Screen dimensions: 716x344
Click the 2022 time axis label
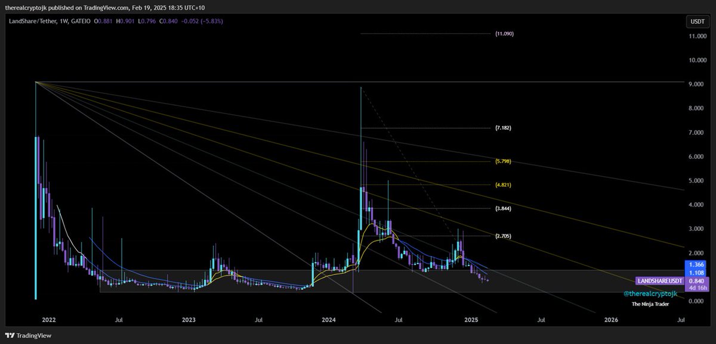coord(48,320)
